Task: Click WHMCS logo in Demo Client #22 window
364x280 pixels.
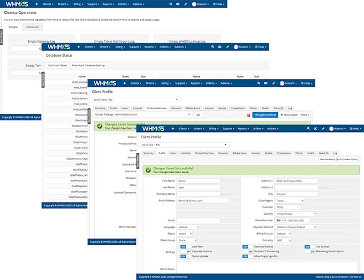Action: pos(105,83)
